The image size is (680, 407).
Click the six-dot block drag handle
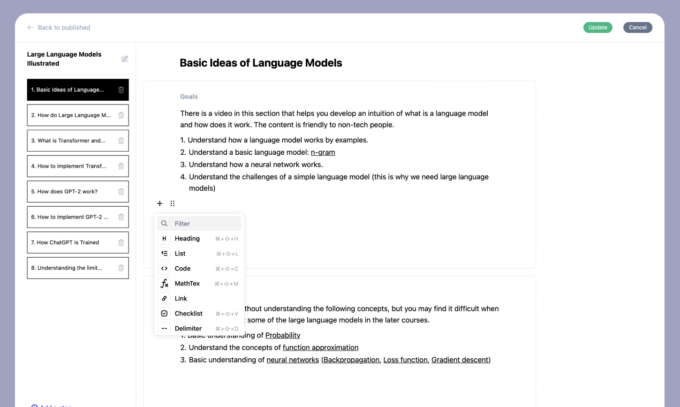pos(172,204)
